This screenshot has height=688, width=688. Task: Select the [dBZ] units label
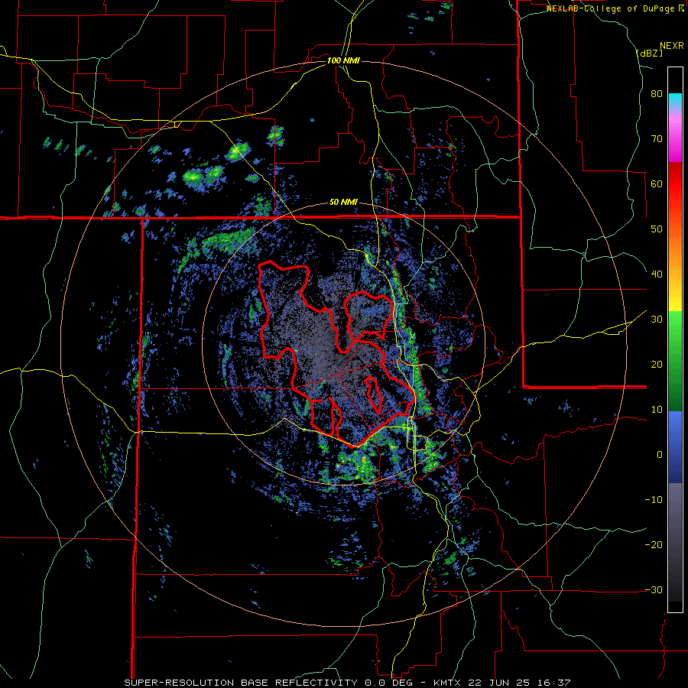[649, 53]
